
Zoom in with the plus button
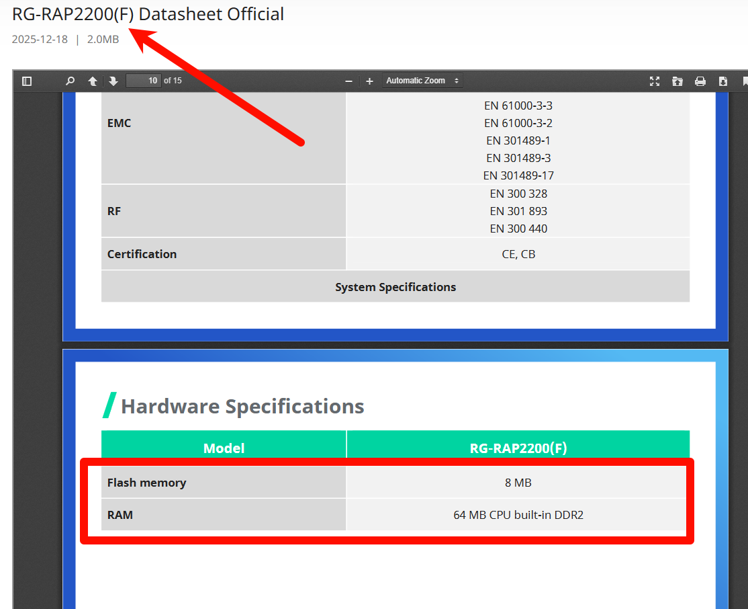click(x=369, y=81)
